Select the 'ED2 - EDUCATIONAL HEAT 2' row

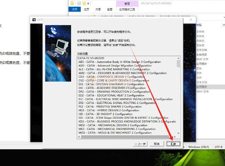click(x=111, y=95)
